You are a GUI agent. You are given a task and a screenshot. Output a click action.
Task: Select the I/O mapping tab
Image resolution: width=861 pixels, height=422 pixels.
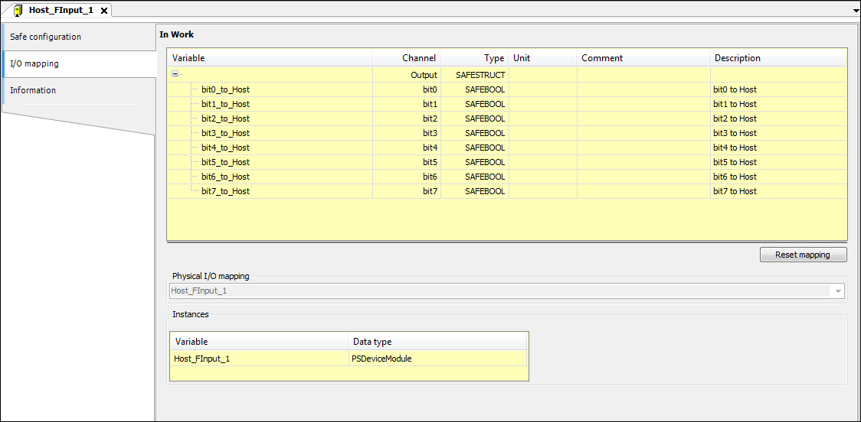click(x=34, y=63)
